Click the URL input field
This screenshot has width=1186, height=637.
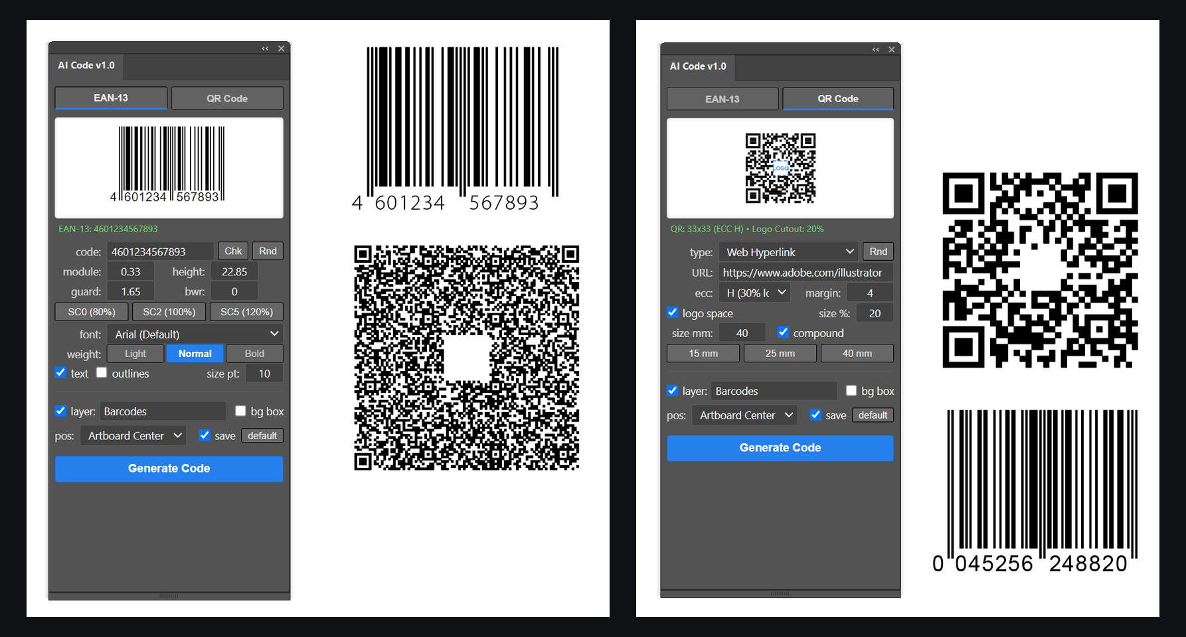click(806, 273)
